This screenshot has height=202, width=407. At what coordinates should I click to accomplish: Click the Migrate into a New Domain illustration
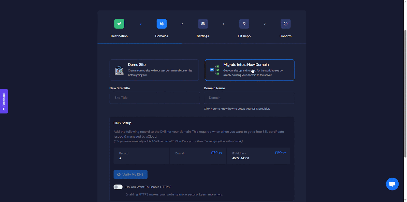(215, 70)
